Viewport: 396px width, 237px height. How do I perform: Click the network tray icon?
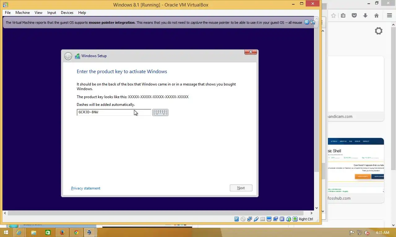359,233
